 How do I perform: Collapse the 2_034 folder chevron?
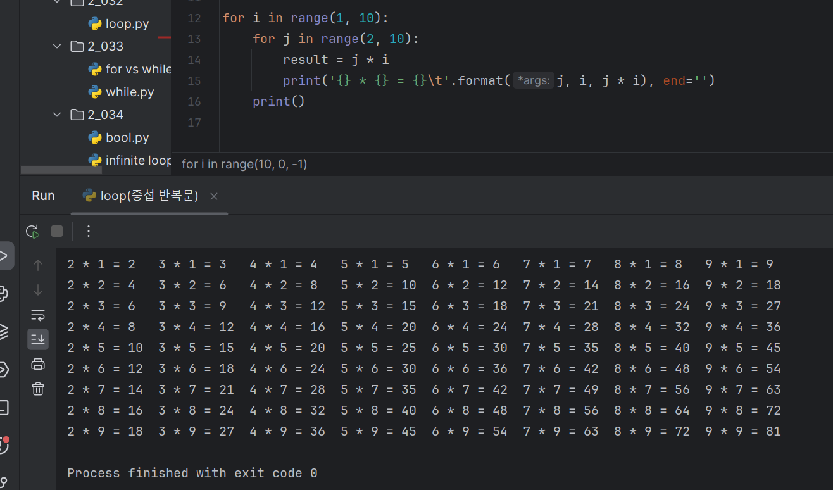click(58, 115)
